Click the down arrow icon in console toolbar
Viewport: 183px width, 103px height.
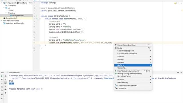coord(5,80)
